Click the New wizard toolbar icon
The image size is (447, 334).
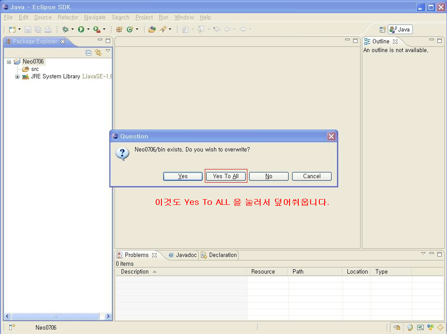[x=12, y=29]
